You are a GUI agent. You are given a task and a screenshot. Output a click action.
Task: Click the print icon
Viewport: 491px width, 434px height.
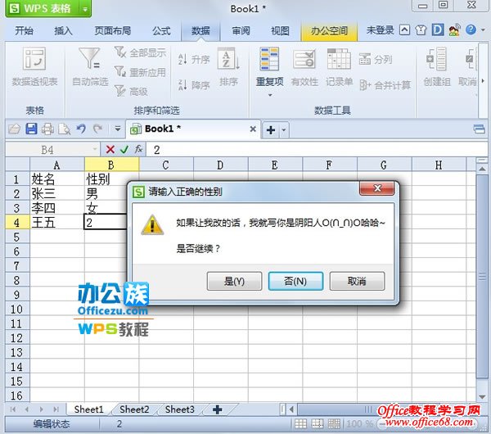pyautogui.click(x=47, y=129)
